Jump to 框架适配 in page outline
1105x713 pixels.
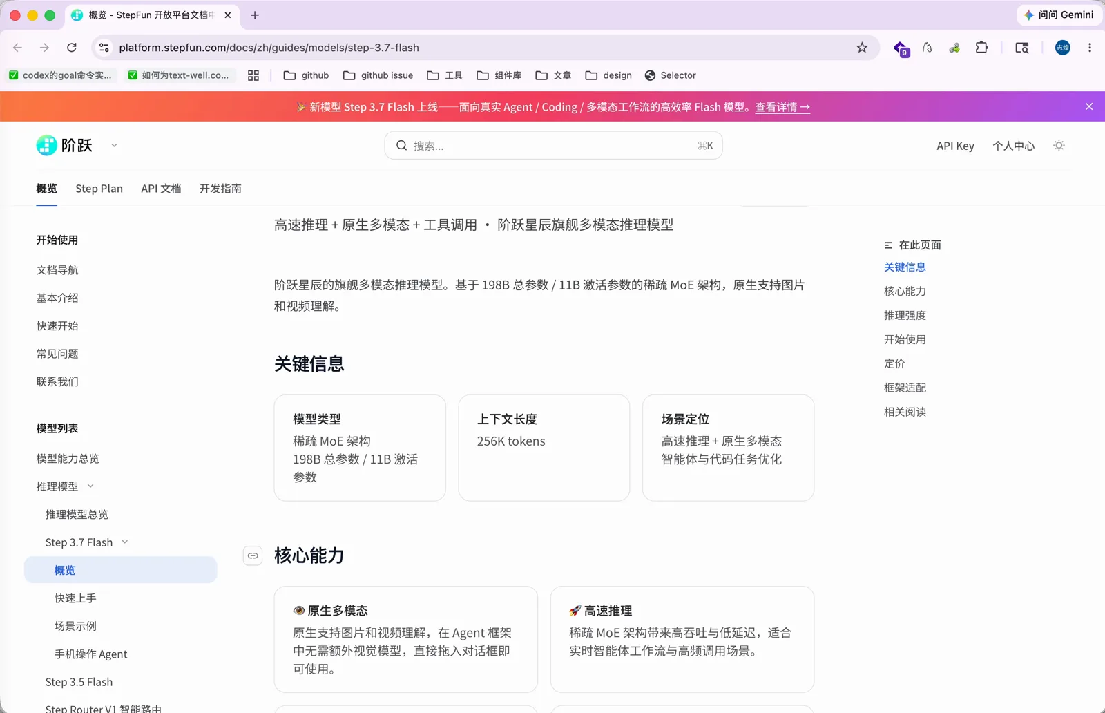[905, 388]
